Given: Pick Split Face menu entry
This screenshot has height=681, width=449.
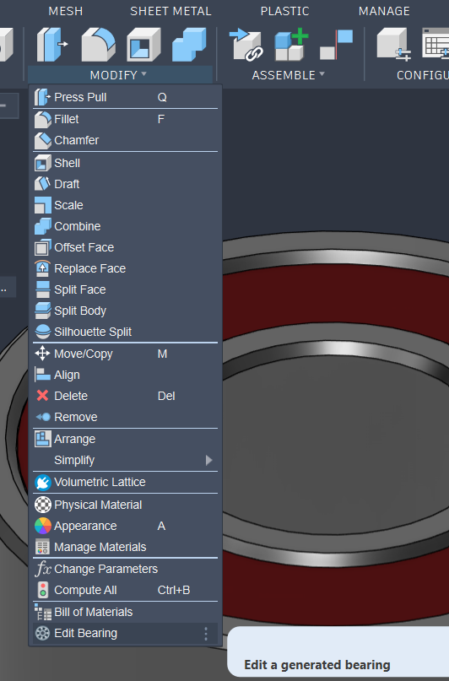Looking at the screenshot, I should [x=125, y=289].
